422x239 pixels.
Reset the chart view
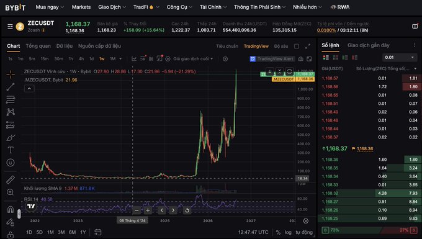(187, 210)
